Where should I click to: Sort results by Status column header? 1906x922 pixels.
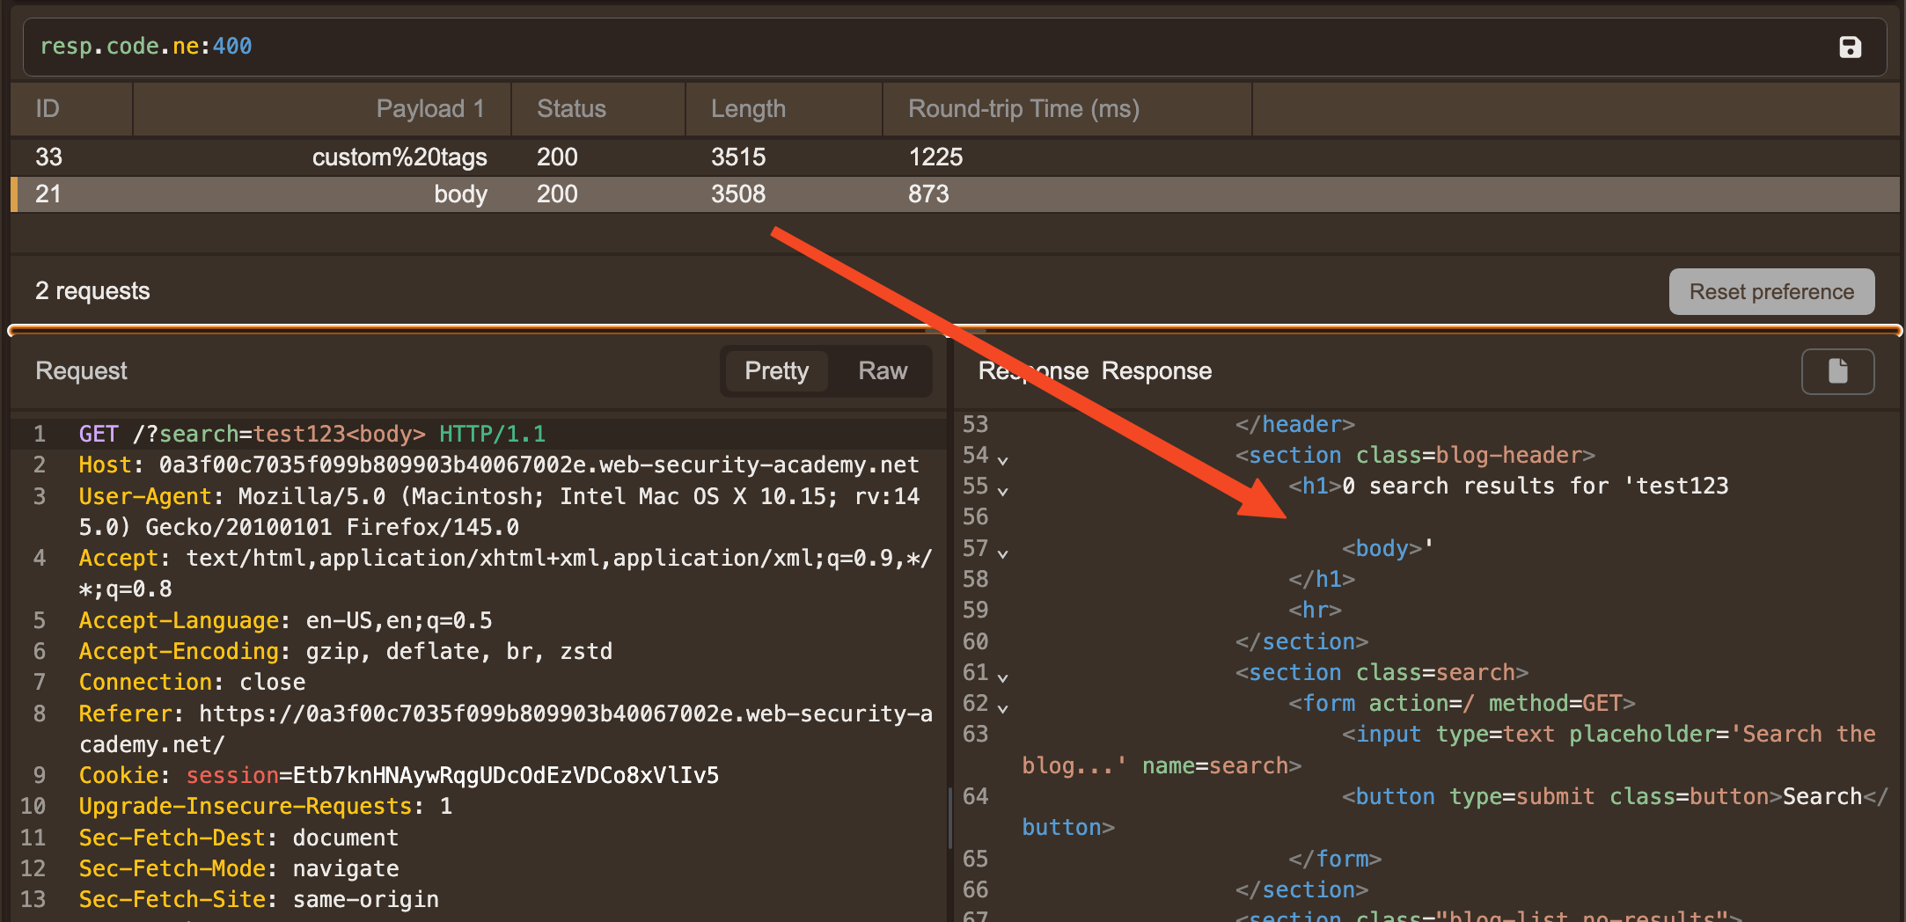[x=571, y=109]
